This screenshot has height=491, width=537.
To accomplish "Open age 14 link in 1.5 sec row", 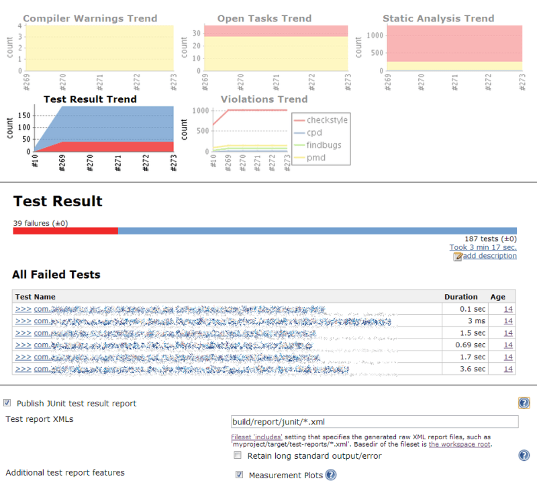I will 508,333.
